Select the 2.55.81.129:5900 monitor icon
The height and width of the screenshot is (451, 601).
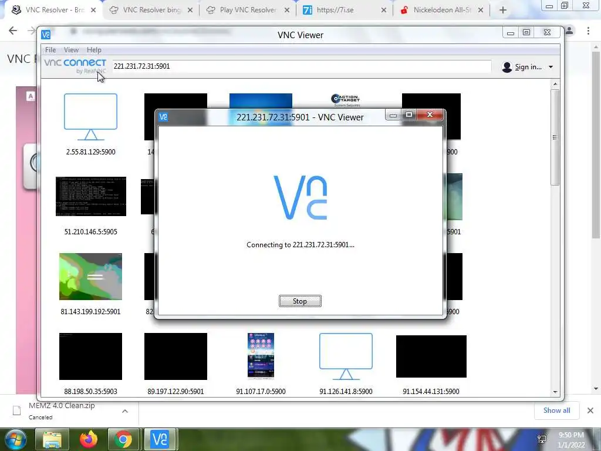90,117
